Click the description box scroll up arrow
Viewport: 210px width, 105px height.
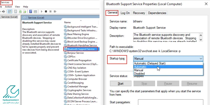pos(201,35)
